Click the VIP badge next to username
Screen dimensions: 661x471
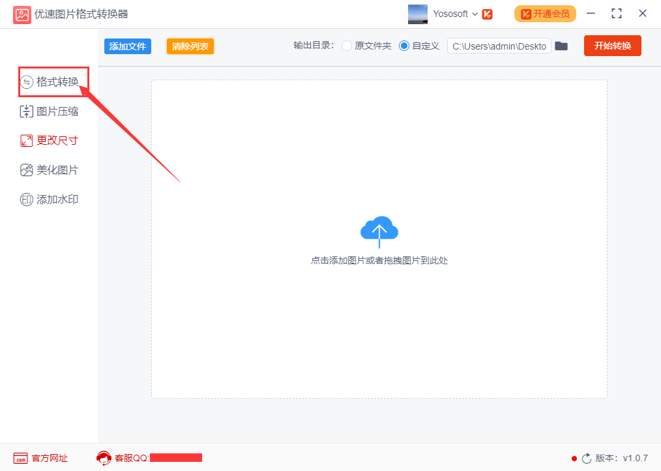pos(488,14)
